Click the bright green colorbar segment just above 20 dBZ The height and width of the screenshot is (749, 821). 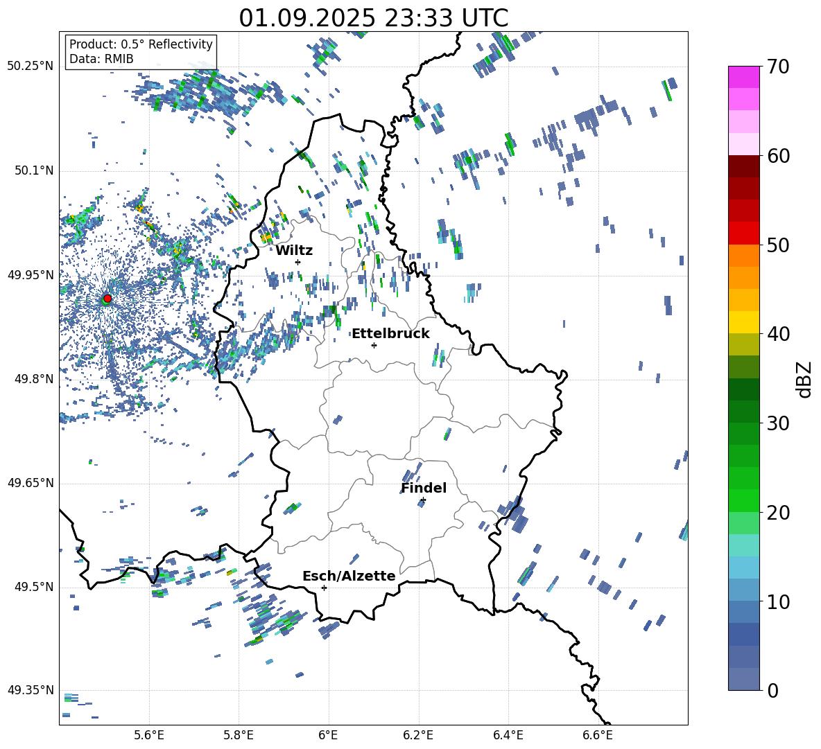[x=744, y=500]
